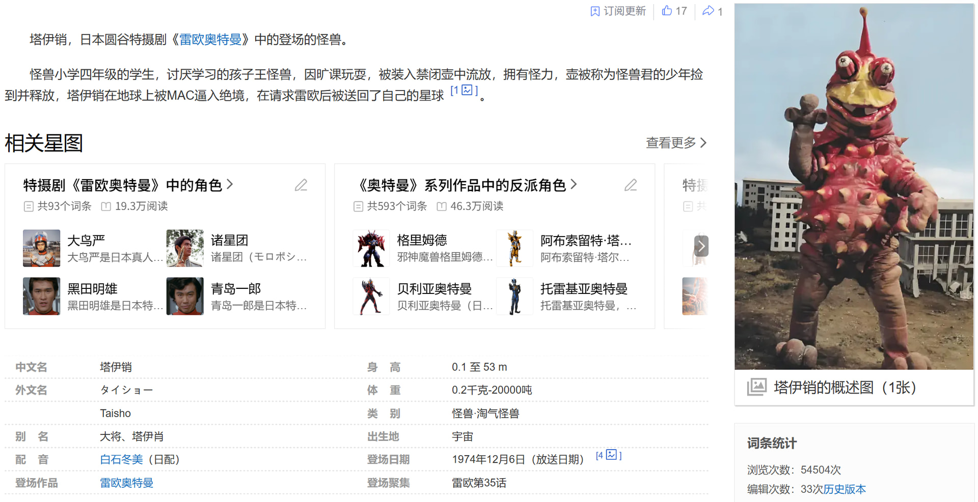The height and width of the screenshot is (502, 978).
Task: Select the 大将、塔伊肖 alias value
Action: tap(131, 436)
